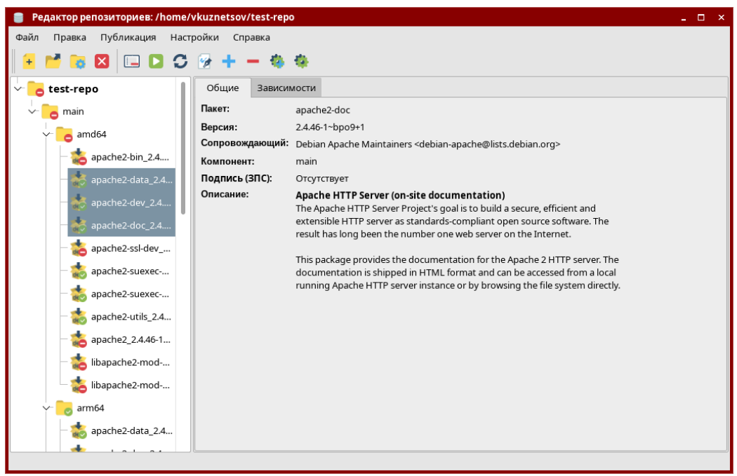Click the refresh arrows toolbar icon
The width and height of the screenshot is (737, 476).
[x=180, y=62]
